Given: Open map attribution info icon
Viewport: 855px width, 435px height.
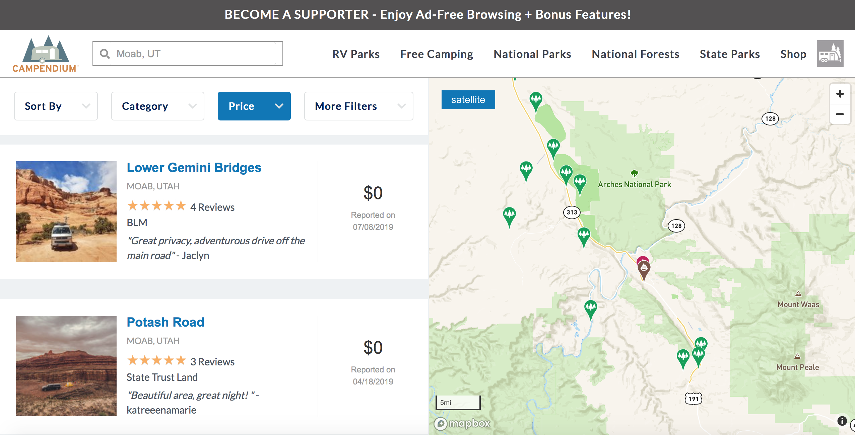Looking at the screenshot, I should tap(842, 421).
